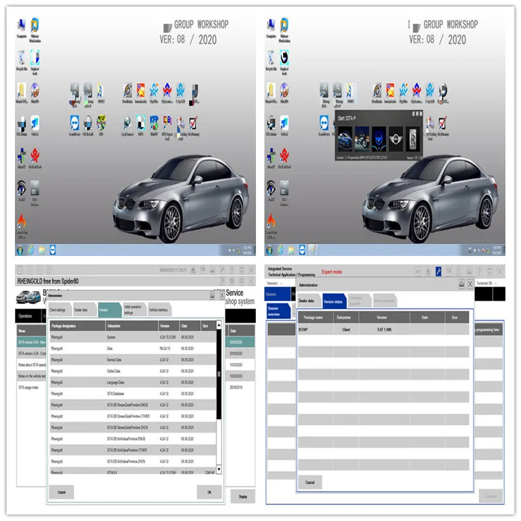Viewport: 521px width, 521px height.
Task: Select the highlighted ISTA version 4.24 news row
Action: click(32, 342)
